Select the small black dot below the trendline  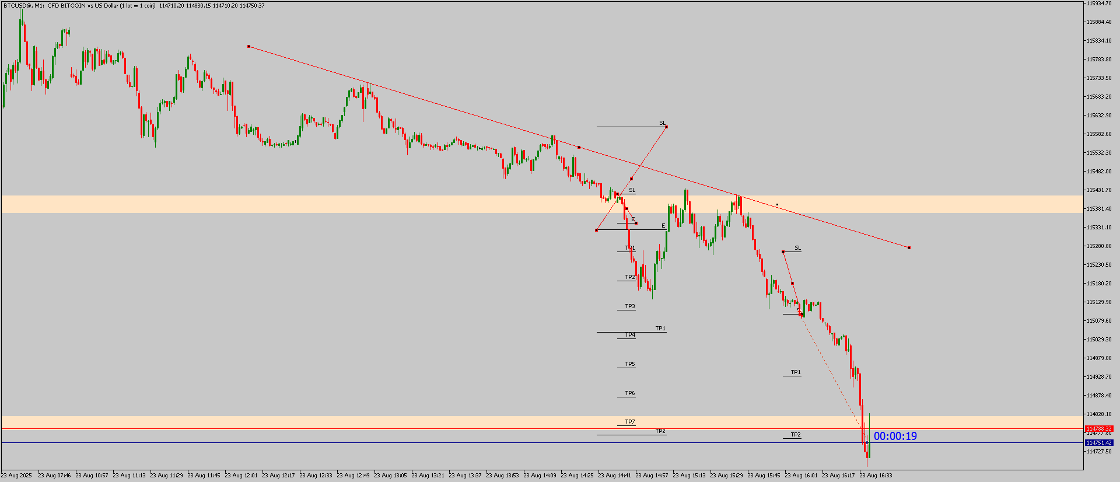777,205
